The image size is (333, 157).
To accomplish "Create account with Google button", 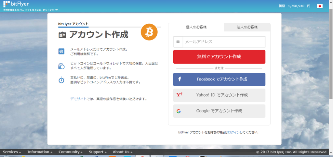I will pos(219,111).
